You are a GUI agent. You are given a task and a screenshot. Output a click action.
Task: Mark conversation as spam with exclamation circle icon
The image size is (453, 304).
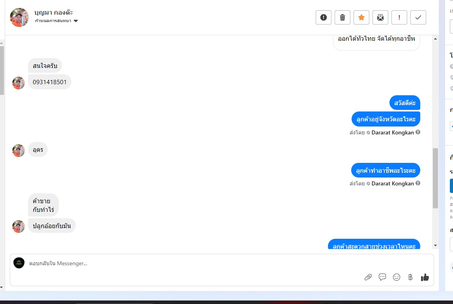click(x=323, y=17)
